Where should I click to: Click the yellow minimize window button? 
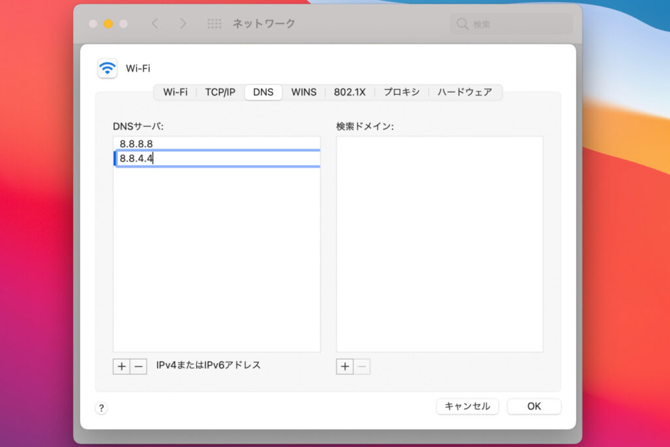(109, 24)
